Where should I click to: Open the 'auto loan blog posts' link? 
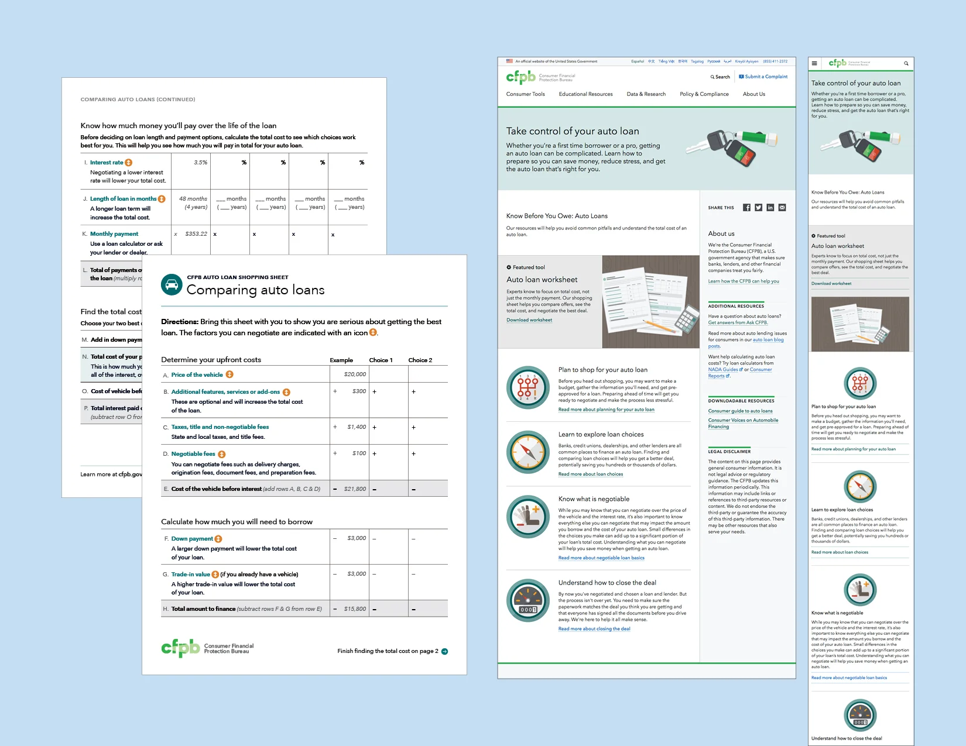(x=768, y=340)
